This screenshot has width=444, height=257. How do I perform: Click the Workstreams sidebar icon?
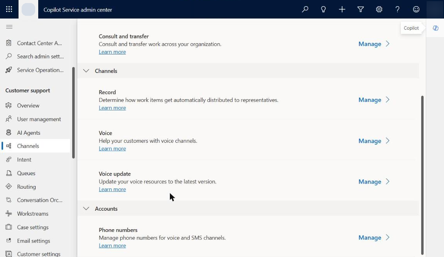(9, 213)
